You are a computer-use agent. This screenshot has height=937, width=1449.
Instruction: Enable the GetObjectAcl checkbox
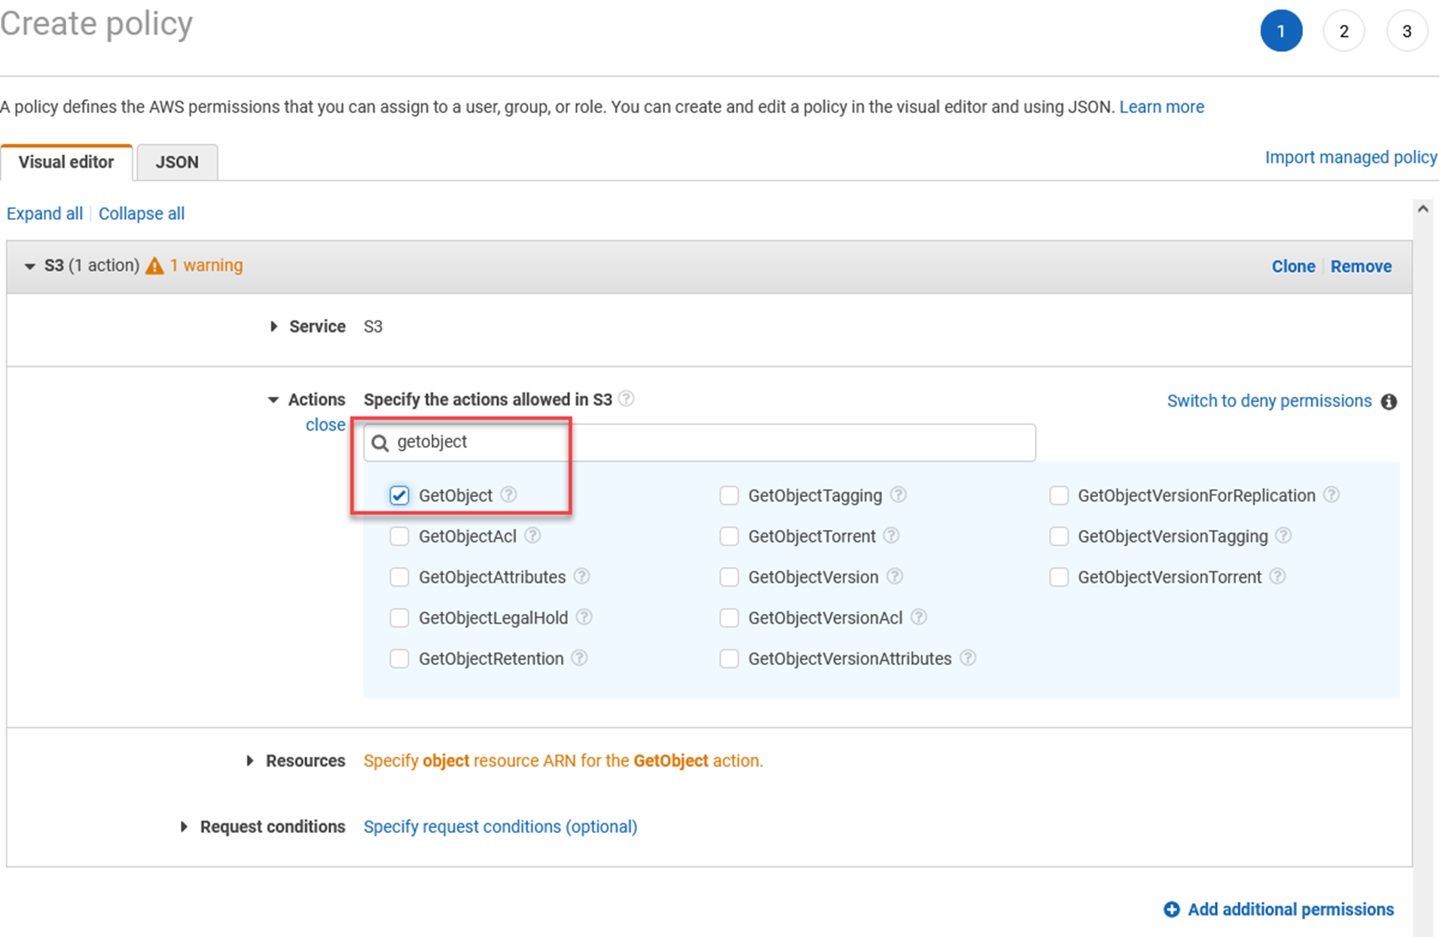pyautogui.click(x=400, y=536)
